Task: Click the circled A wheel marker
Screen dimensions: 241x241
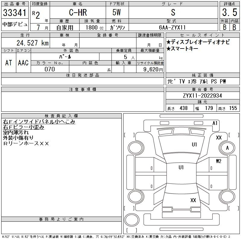Action: (227, 148)
